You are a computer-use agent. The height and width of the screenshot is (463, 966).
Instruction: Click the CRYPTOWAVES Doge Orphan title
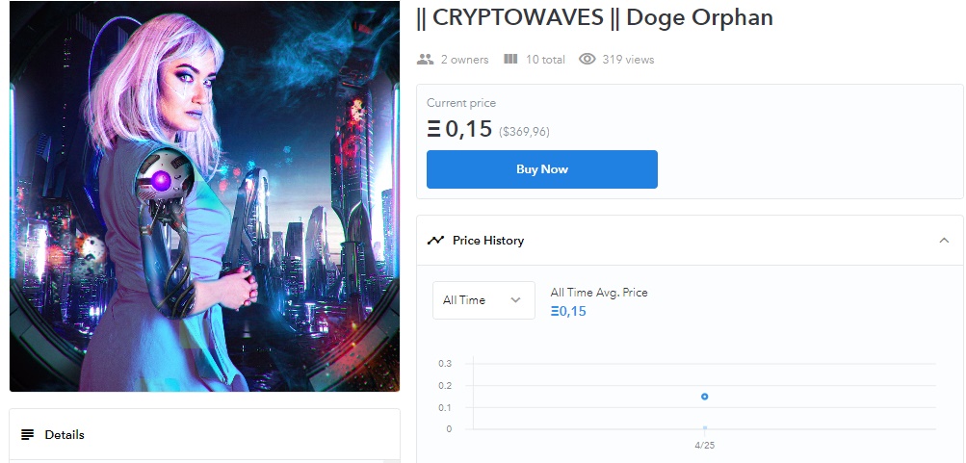click(594, 17)
